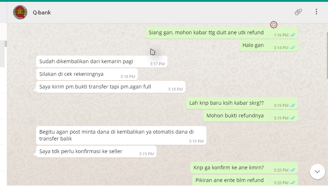Select "Saya kirim pm.bukti transfer" message bubble
328x186 pixels.
111,87
